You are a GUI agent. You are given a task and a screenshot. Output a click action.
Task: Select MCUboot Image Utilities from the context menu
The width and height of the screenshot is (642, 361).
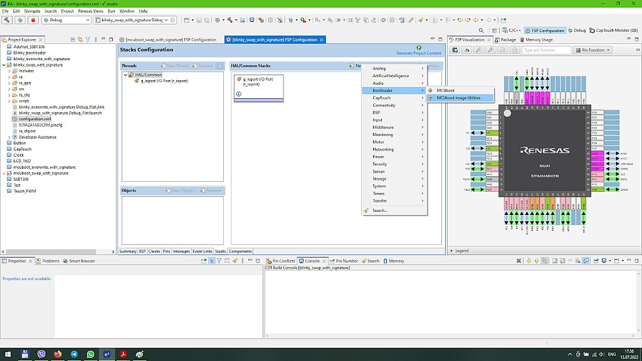point(460,97)
